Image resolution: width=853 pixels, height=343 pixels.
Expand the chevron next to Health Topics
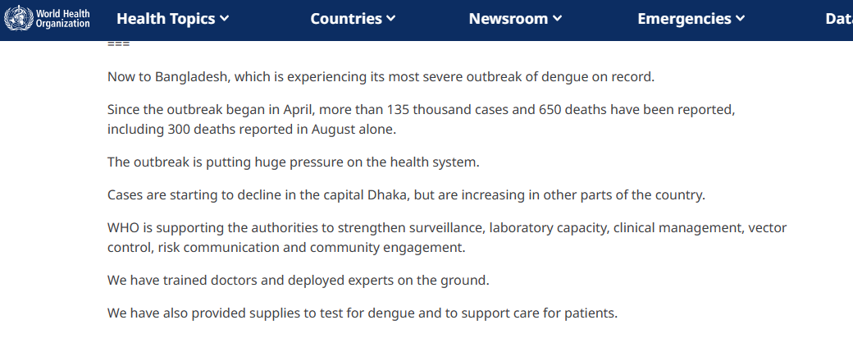pyautogui.click(x=224, y=19)
